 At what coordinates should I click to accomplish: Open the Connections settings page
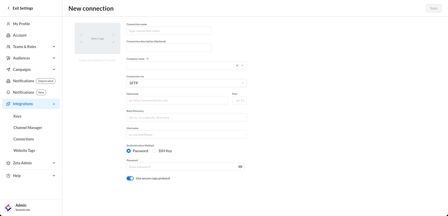pyautogui.click(x=24, y=139)
